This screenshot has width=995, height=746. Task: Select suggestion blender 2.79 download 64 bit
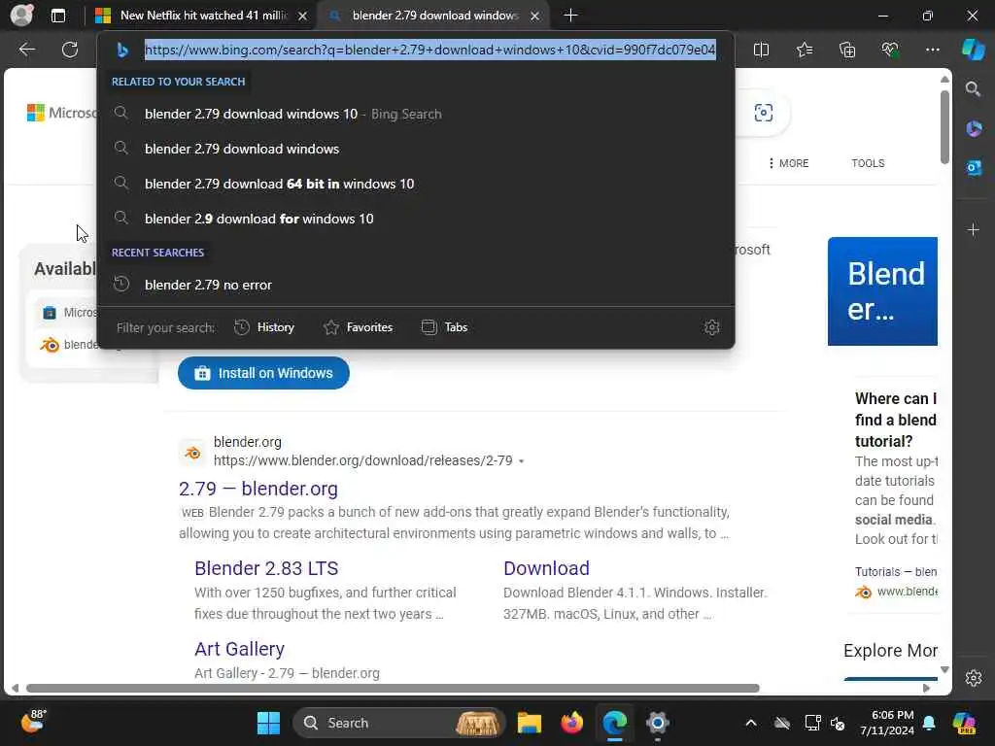coord(416,184)
